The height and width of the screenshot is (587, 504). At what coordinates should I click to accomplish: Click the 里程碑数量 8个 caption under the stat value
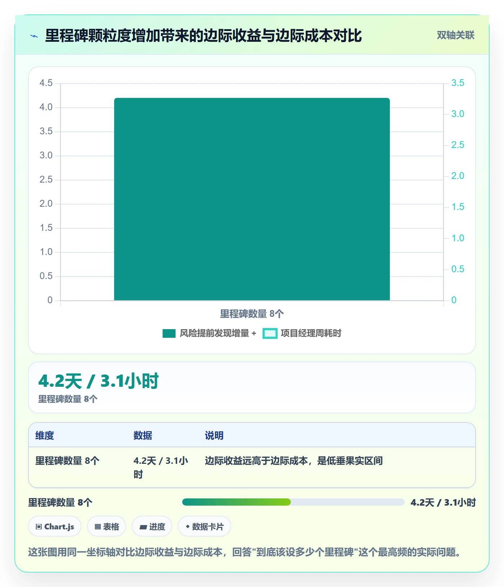[68, 399]
